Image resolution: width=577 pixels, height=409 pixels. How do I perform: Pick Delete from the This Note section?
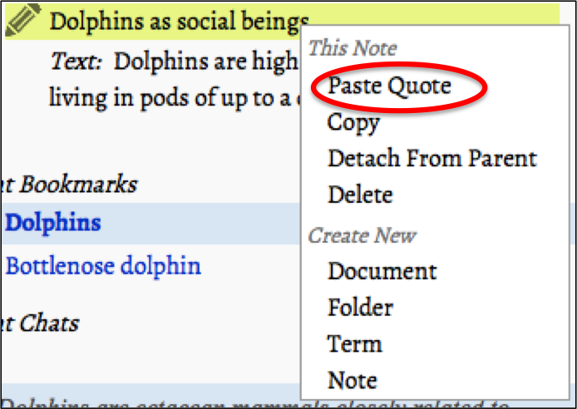pyautogui.click(x=360, y=195)
